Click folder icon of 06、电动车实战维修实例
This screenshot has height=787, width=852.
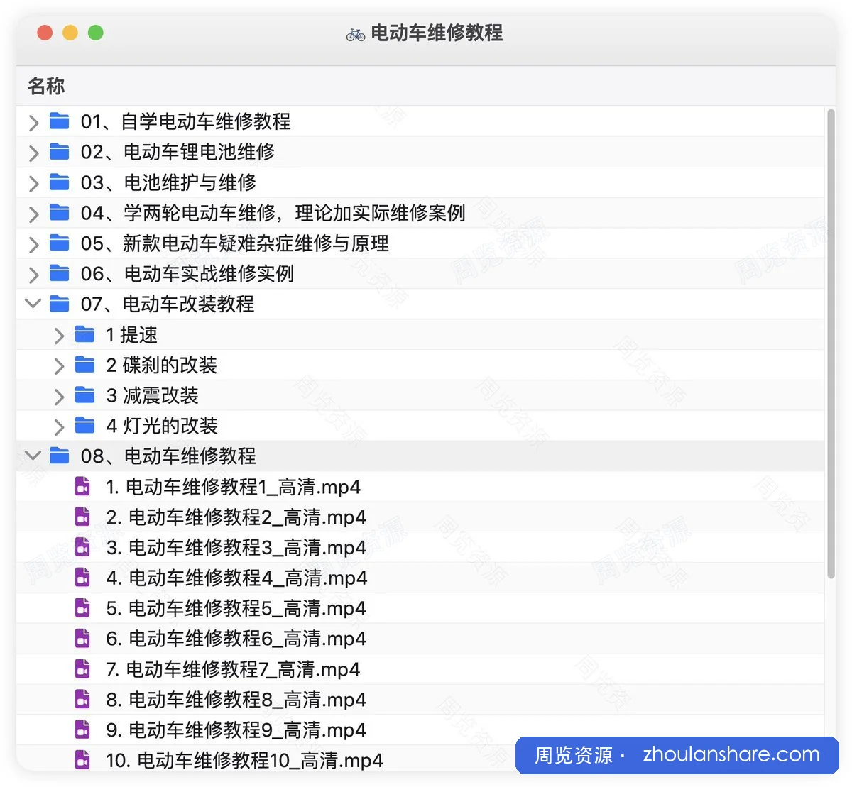[x=60, y=273]
